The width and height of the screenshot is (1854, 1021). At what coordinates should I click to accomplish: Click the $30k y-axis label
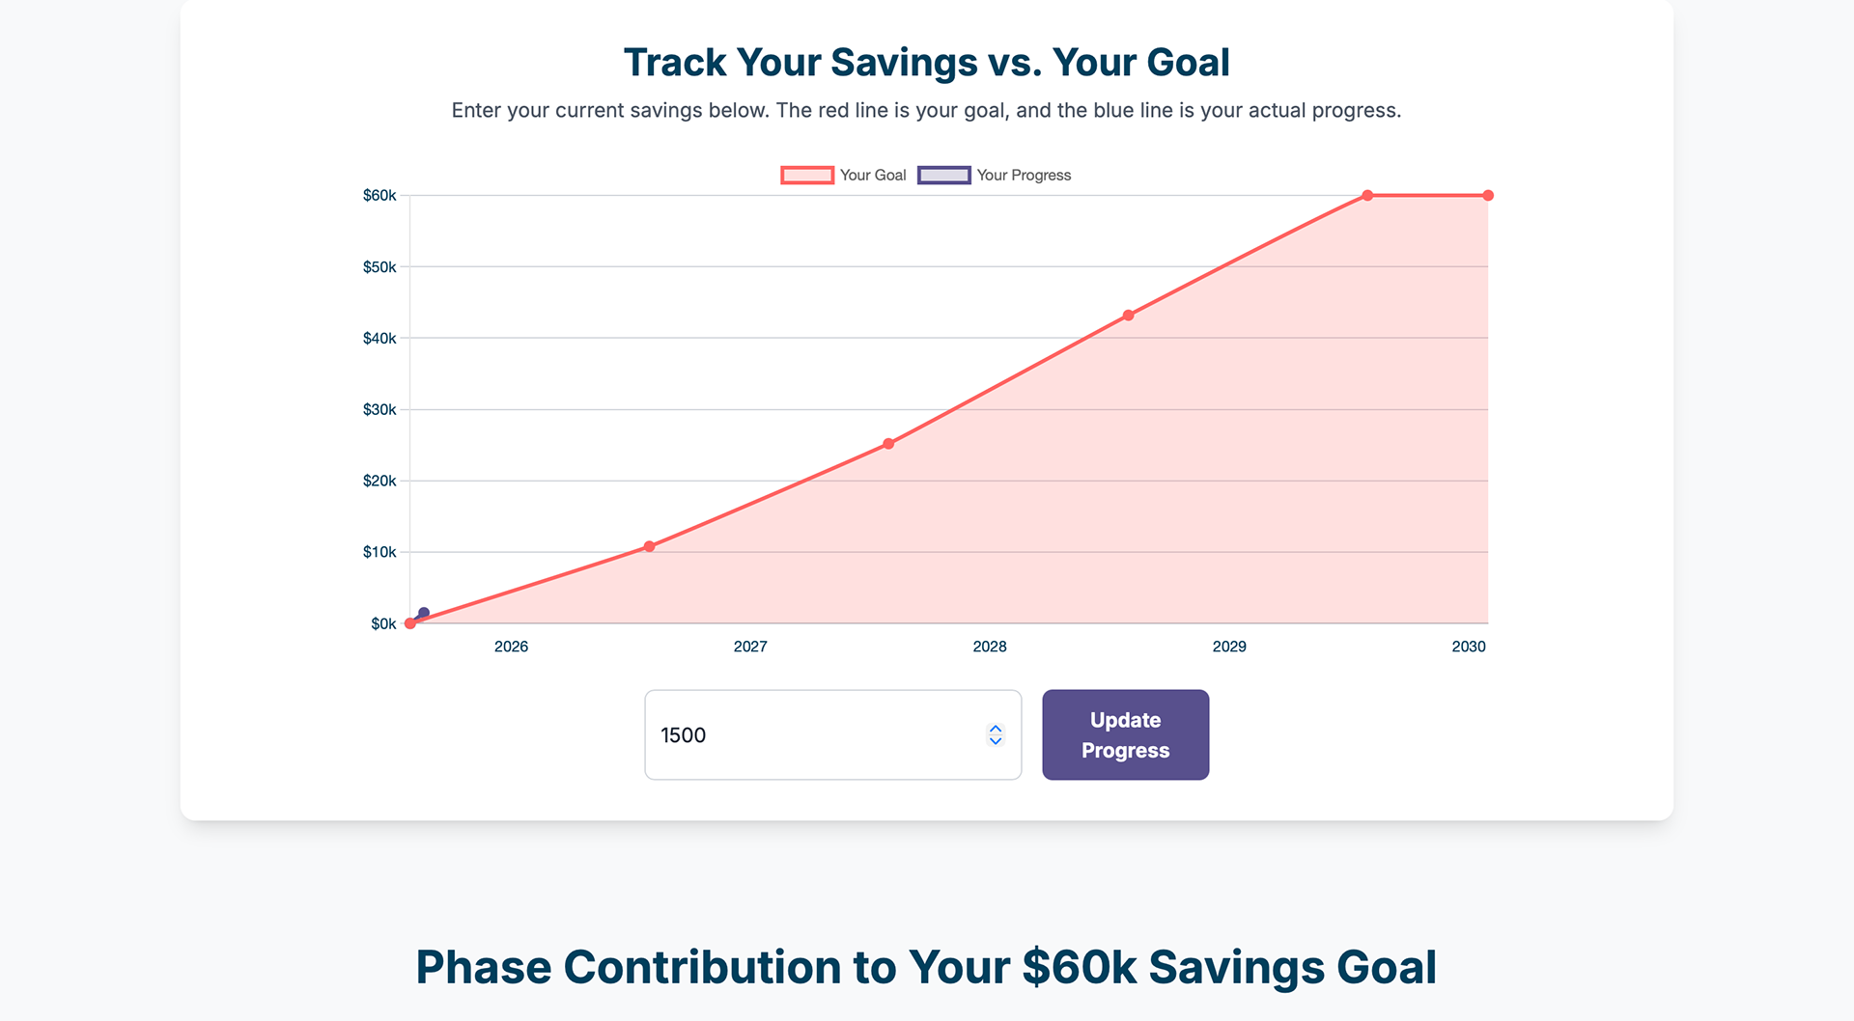point(379,409)
